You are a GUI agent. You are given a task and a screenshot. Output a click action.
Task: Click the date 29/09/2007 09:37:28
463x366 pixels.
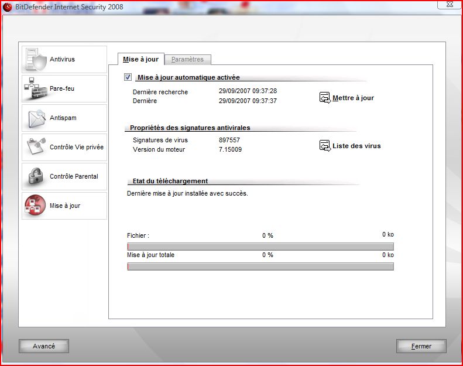pyautogui.click(x=248, y=91)
